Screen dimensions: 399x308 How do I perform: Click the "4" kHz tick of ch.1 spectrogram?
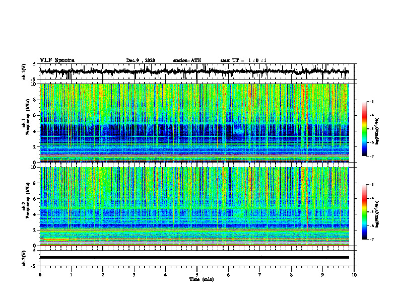click(x=36, y=131)
